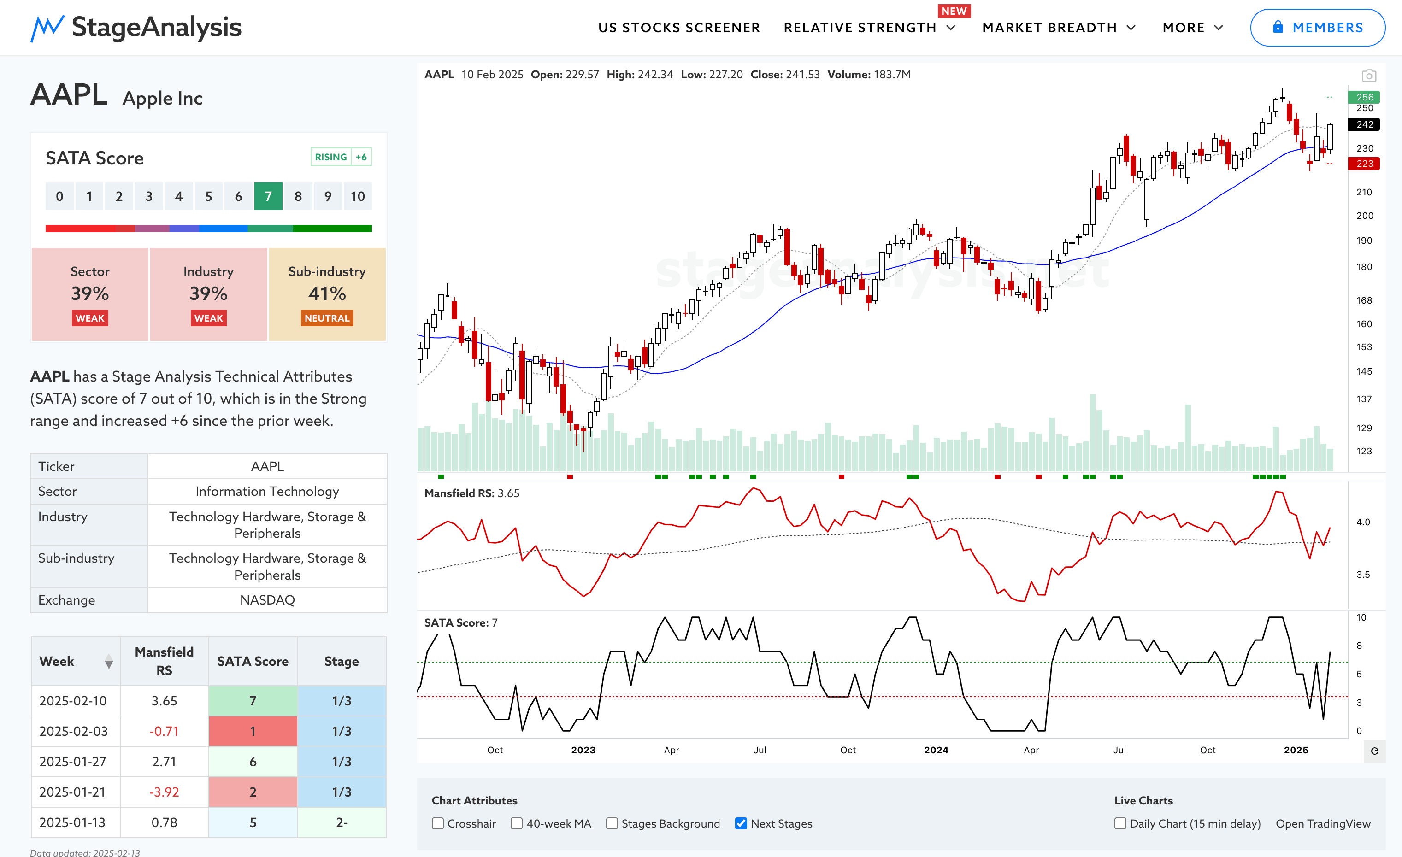This screenshot has height=857, width=1402.
Task: Click the Members lock icon
Action: point(1278,27)
